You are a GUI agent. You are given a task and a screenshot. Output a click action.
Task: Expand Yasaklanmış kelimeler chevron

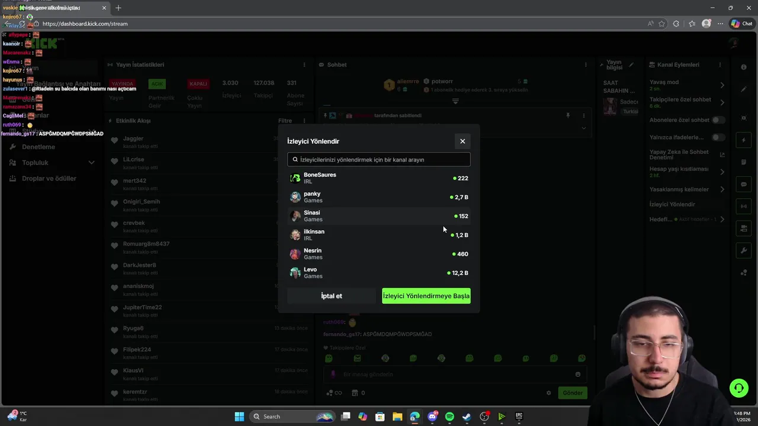click(x=722, y=189)
